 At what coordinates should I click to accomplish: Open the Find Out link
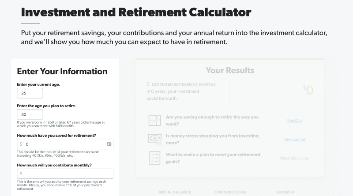(294, 121)
